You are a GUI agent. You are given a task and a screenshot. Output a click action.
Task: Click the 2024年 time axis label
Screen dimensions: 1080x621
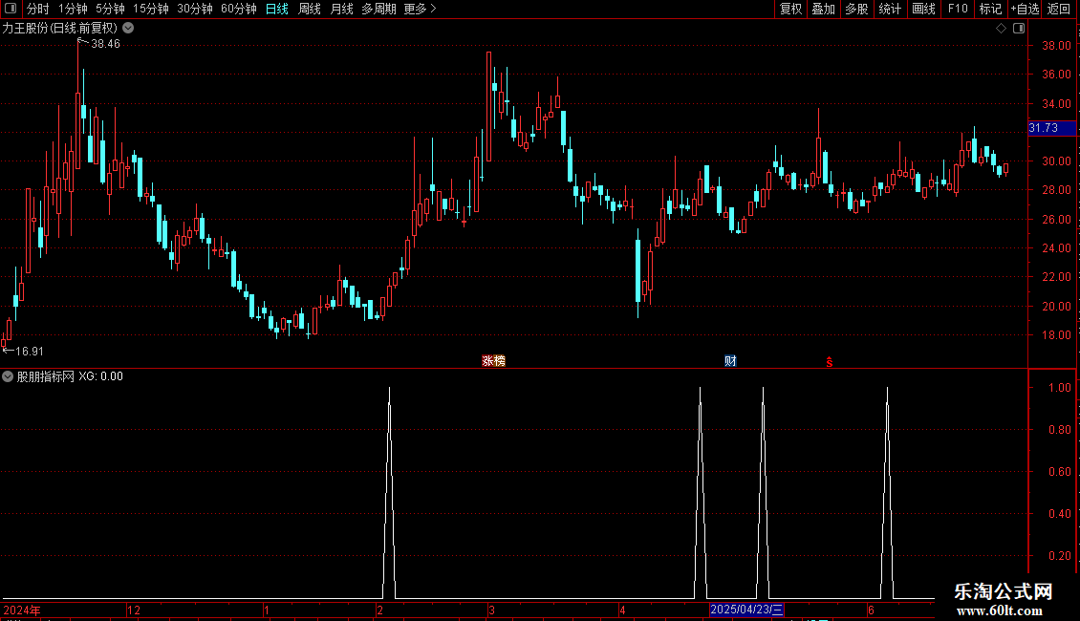click(22, 610)
